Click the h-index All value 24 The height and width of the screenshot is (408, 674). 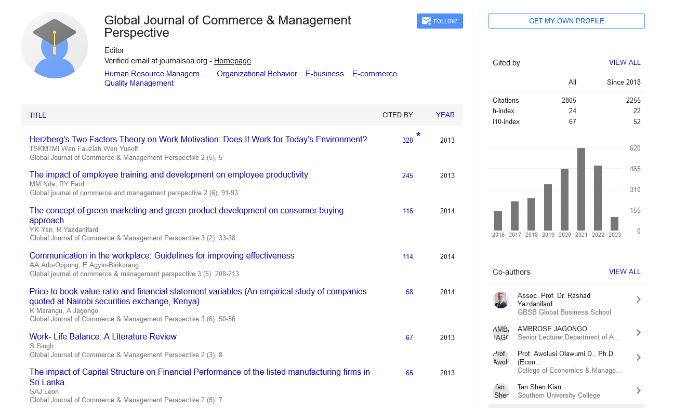pyautogui.click(x=572, y=111)
